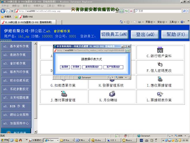Open the popup's 100% zoom level dropdown

(121, 77)
